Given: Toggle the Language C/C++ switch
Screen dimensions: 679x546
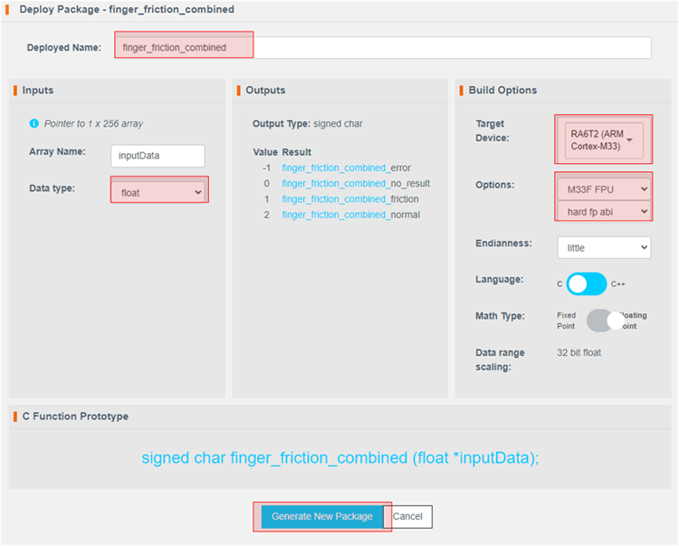Looking at the screenshot, I should click(x=587, y=283).
